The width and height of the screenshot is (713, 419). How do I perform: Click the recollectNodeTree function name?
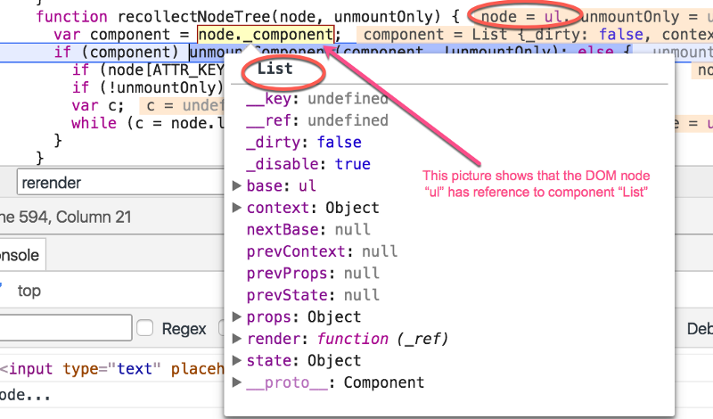193,17
